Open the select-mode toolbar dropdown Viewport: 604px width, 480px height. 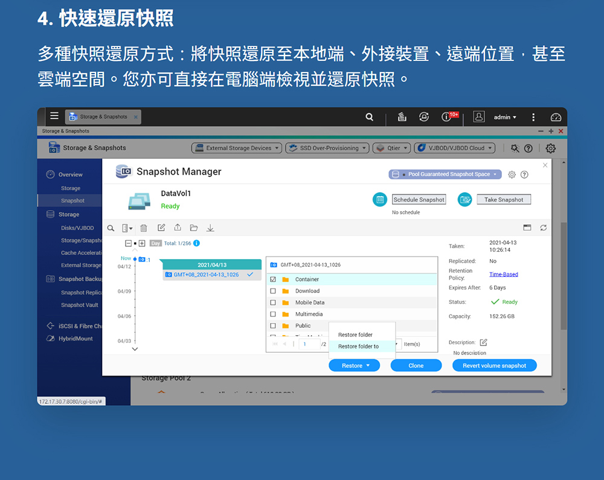(x=127, y=228)
